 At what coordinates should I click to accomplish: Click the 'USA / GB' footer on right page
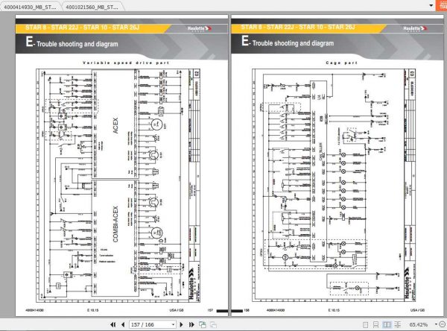418,310
